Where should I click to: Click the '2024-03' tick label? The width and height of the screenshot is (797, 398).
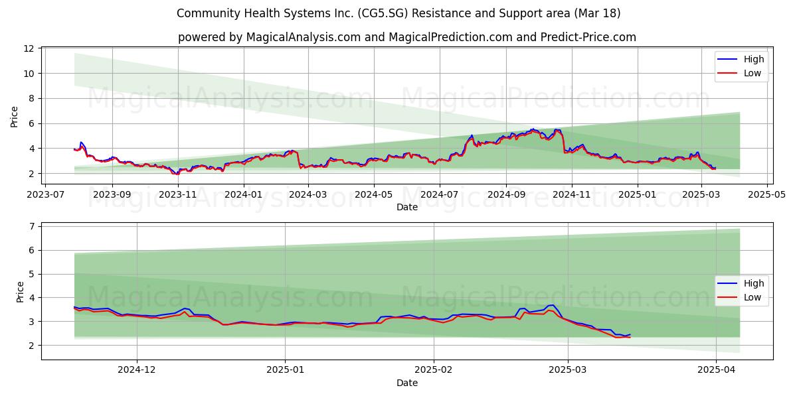pos(307,195)
